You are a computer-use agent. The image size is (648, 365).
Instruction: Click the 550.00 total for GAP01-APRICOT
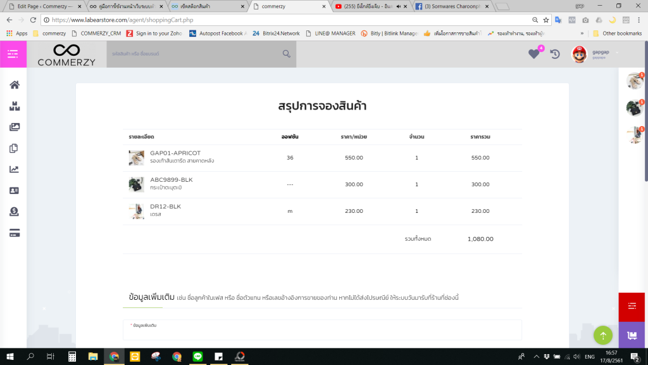(x=480, y=158)
